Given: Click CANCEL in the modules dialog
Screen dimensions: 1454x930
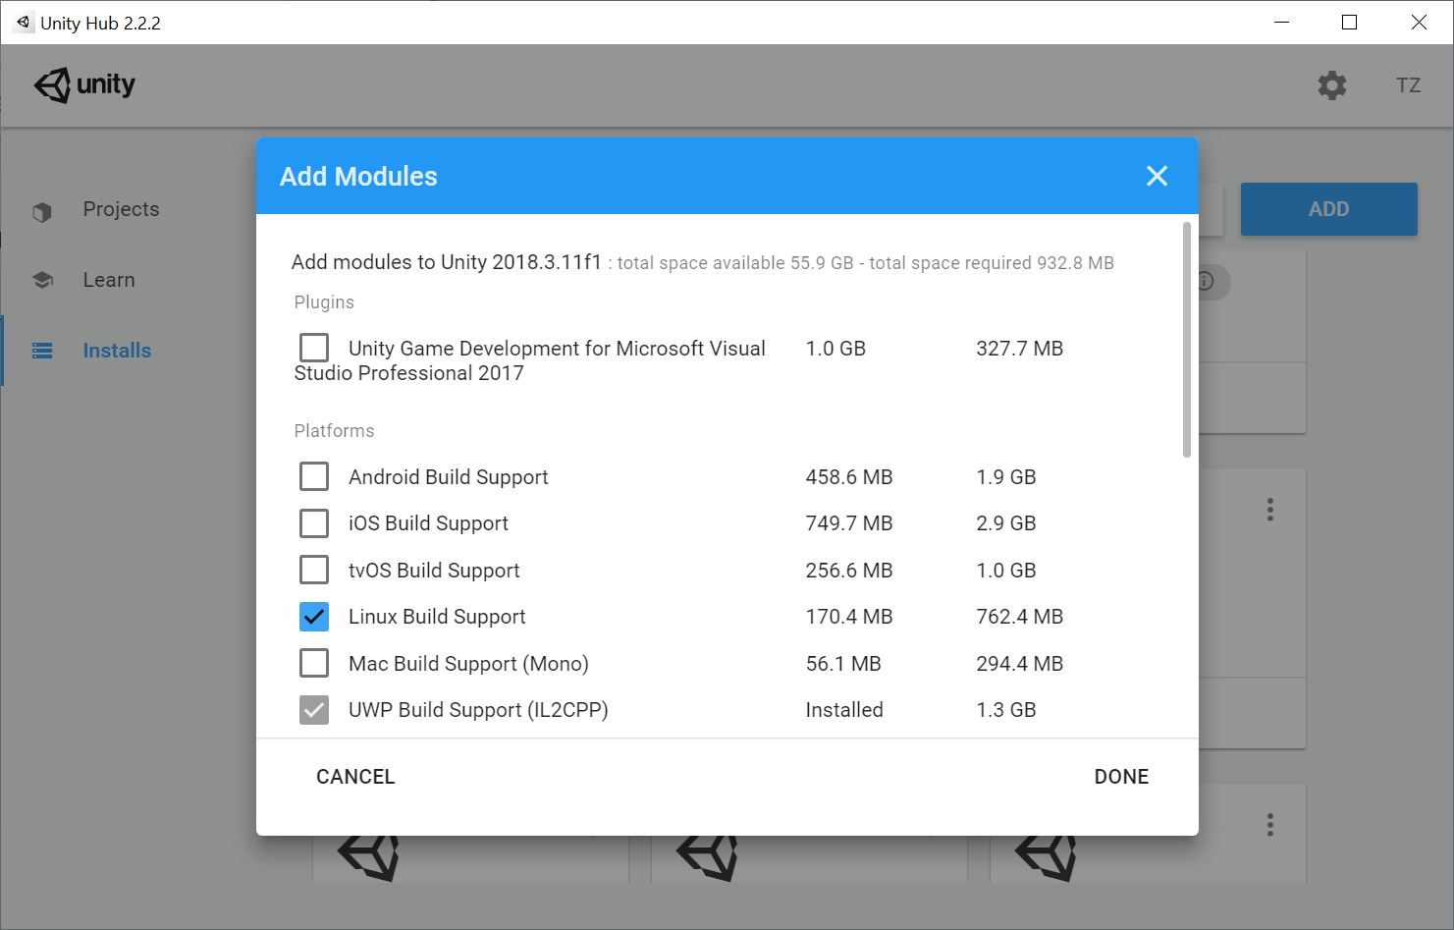Looking at the screenshot, I should pos(355,777).
